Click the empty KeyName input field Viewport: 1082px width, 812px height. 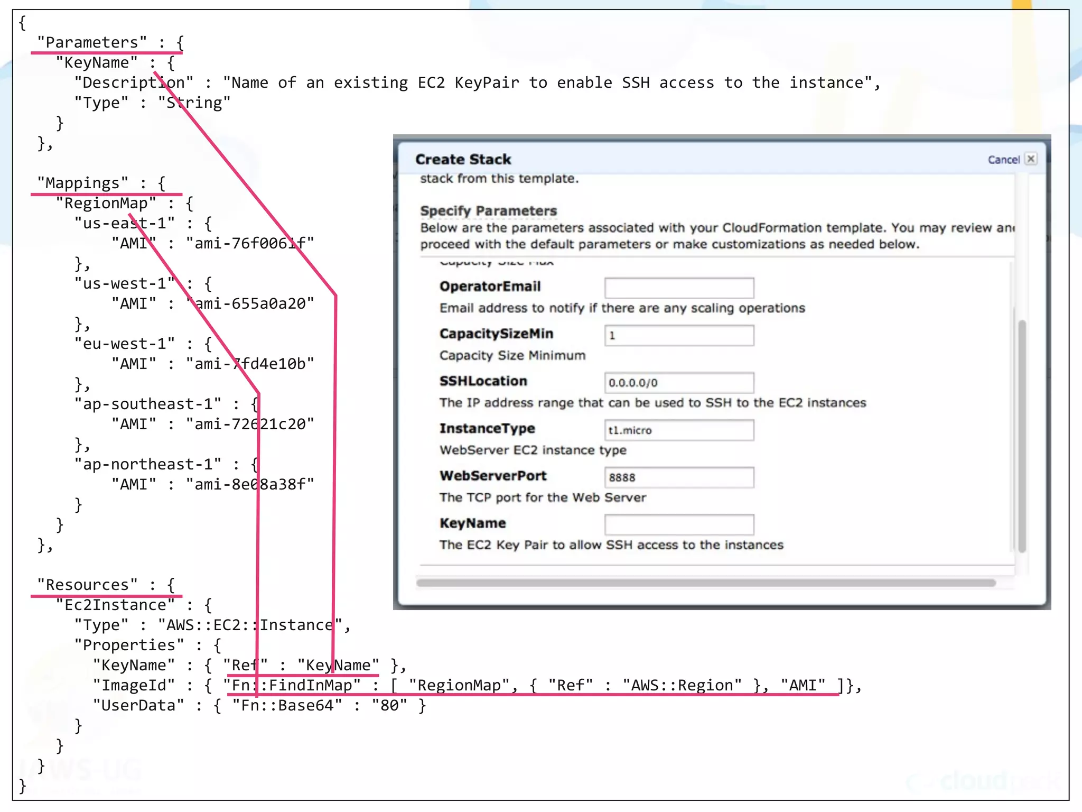(x=679, y=524)
